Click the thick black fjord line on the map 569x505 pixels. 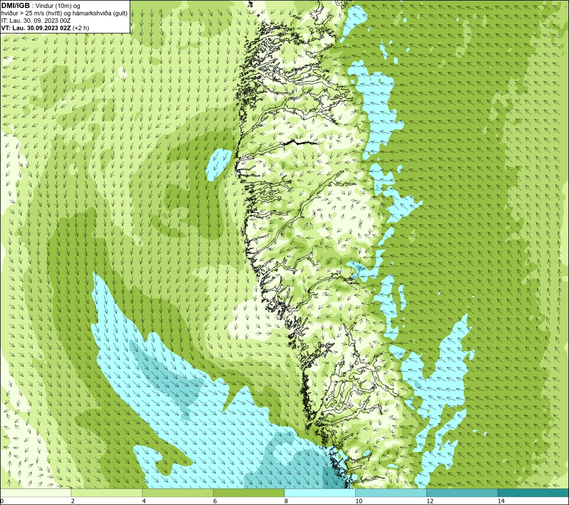pyautogui.click(x=300, y=143)
